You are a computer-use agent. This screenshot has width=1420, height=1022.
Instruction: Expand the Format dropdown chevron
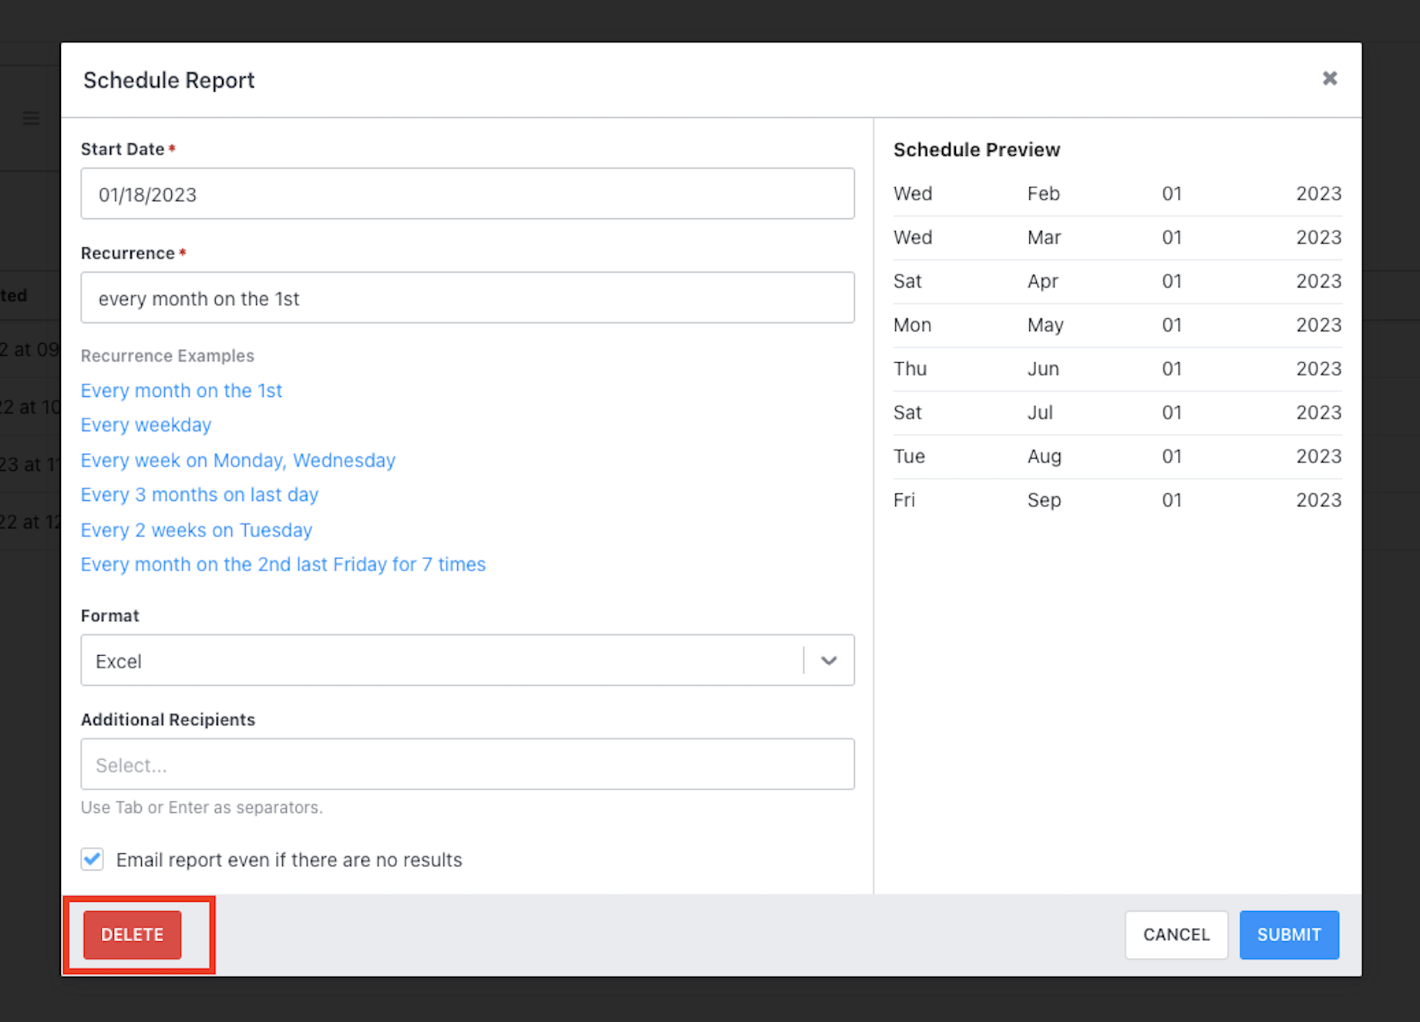tap(829, 661)
